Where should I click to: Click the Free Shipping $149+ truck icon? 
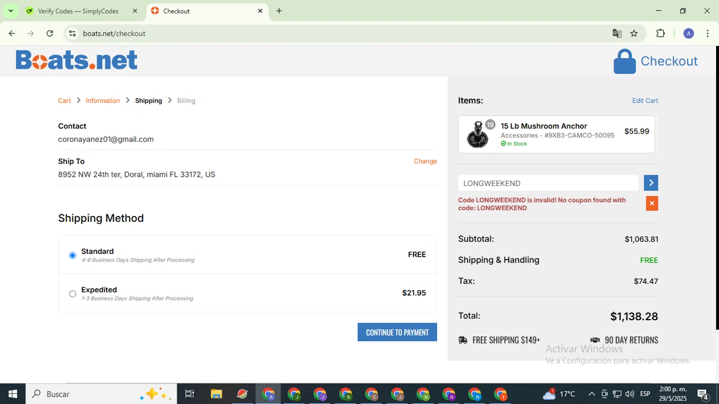click(x=463, y=340)
